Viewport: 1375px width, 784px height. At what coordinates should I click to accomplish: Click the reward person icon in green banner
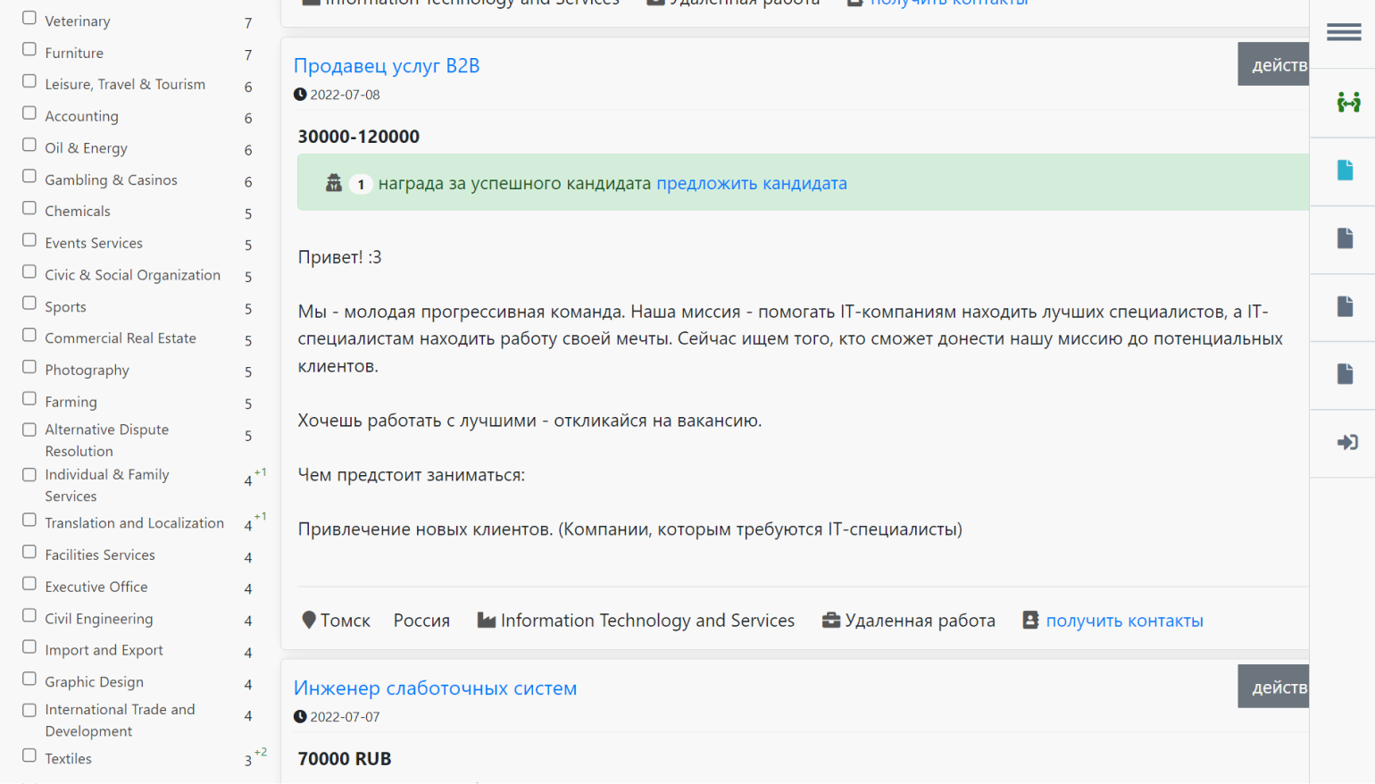coord(334,183)
